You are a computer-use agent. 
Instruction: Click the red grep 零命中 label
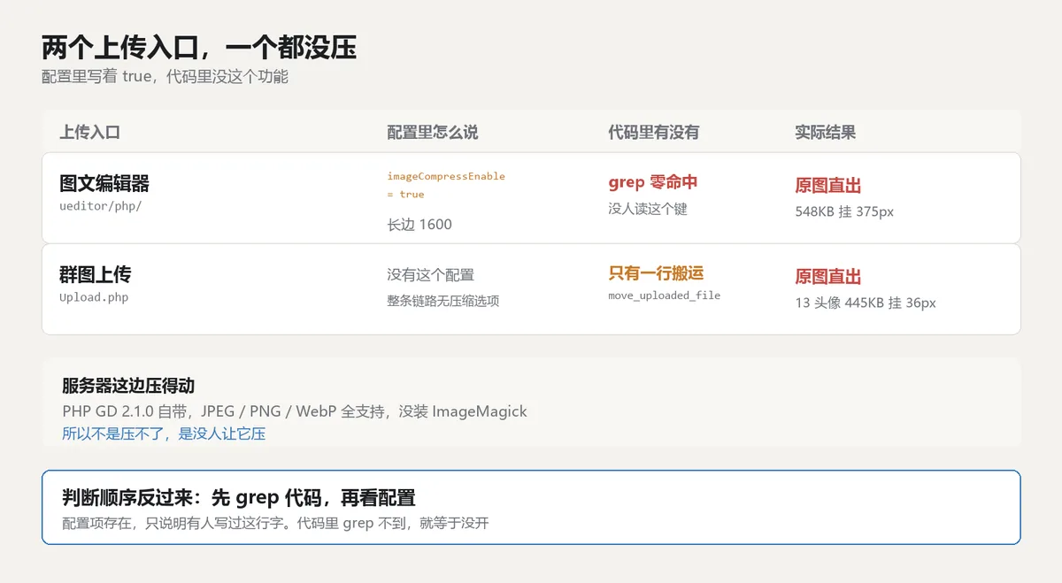[x=653, y=182]
